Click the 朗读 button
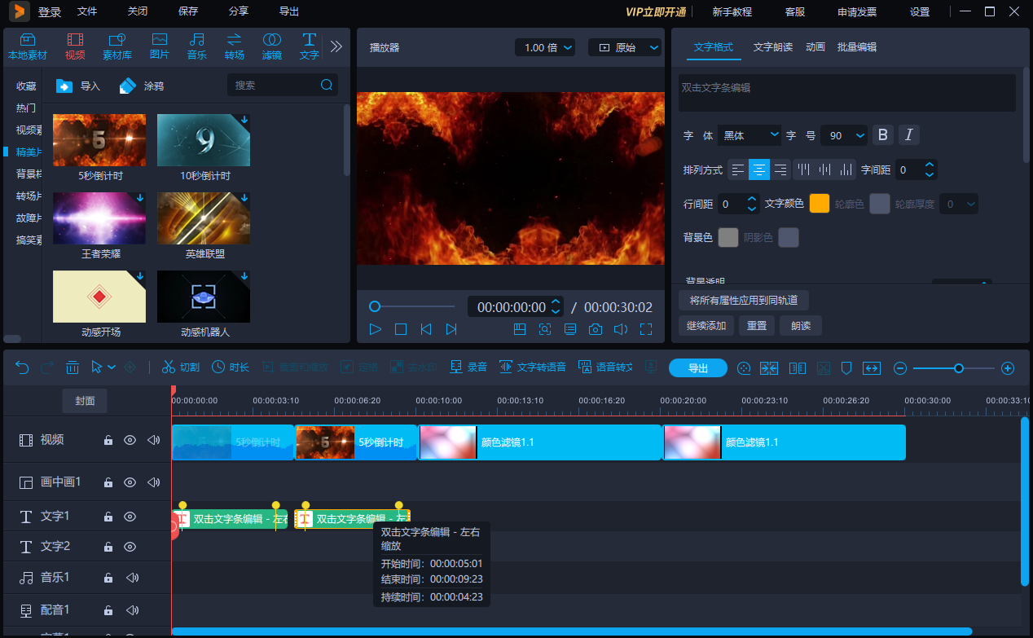The width and height of the screenshot is (1033, 638). click(x=800, y=325)
